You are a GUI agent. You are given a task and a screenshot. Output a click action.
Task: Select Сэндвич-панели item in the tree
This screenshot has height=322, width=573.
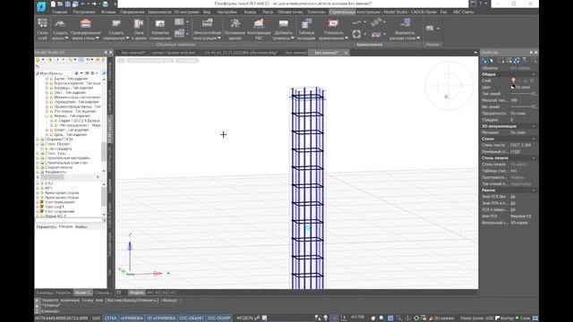click(x=58, y=167)
